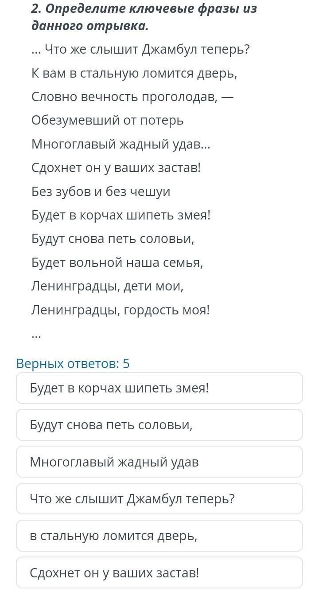Click poem line "Словно вечность проголодав"
Image resolution: width=319 pixels, height=596 pixels.
pyautogui.click(x=132, y=97)
